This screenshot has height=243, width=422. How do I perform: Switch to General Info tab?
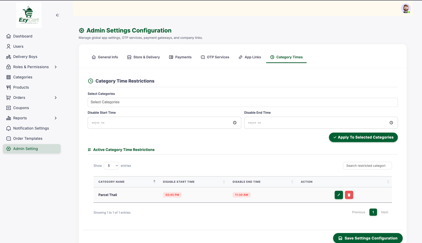coord(105,57)
